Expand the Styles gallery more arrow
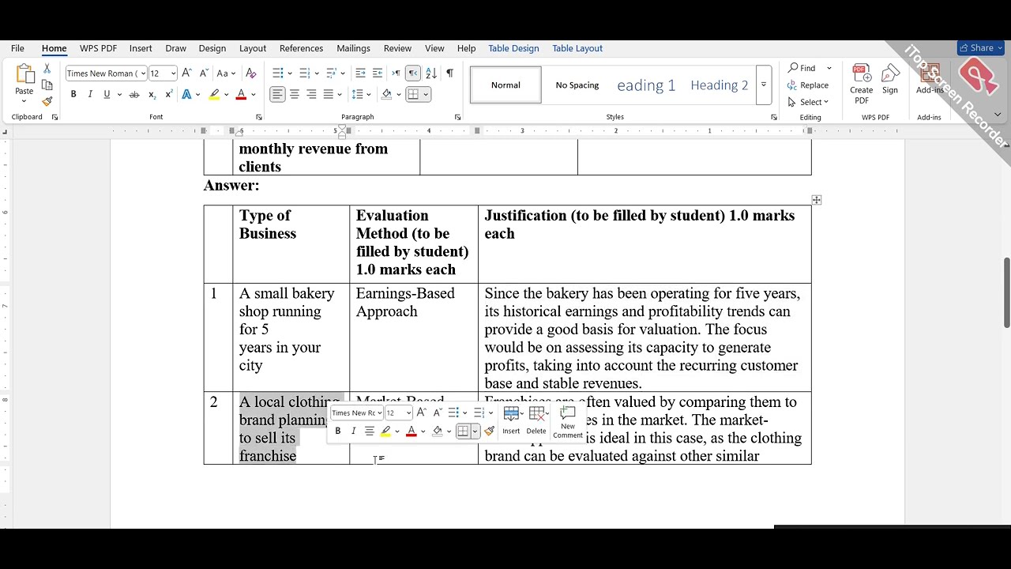Viewport: 1011px width, 569px height. click(763, 85)
